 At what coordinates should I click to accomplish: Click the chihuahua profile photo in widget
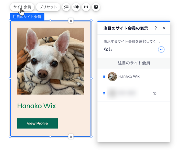point(51,61)
